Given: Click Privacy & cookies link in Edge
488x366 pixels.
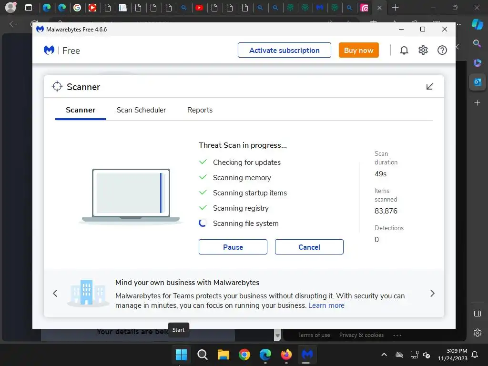Looking at the screenshot, I should pos(361,335).
